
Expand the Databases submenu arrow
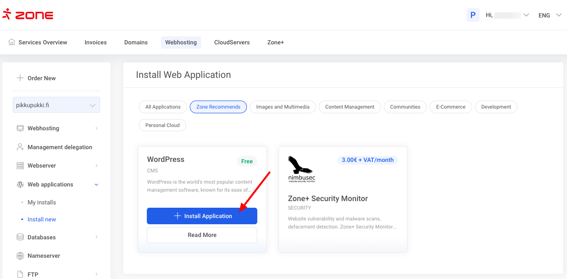click(x=96, y=237)
